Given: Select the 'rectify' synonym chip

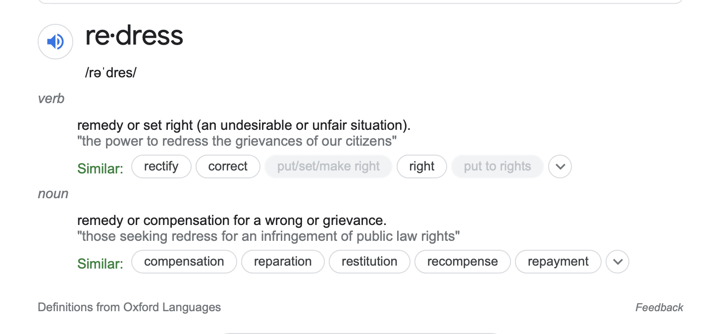Looking at the screenshot, I should click(161, 167).
